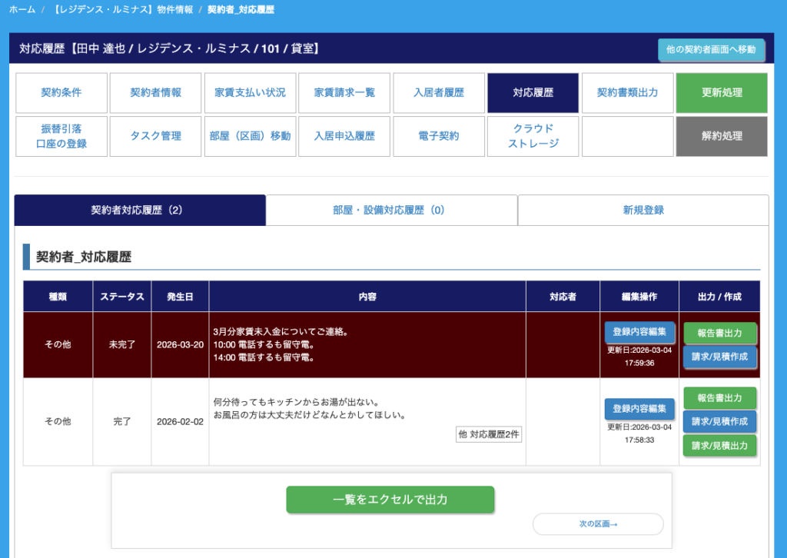Click the ホーム breadcrumb link
This screenshot has height=558, width=787.
point(22,10)
